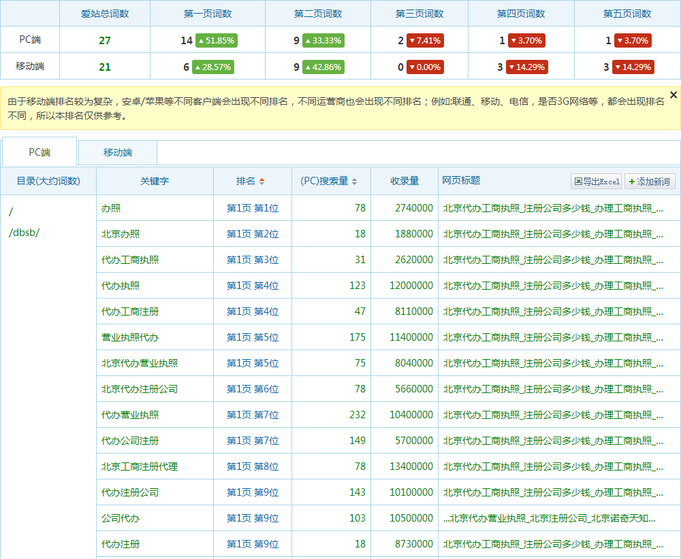The width and height of the screenshot is (681, 559).
Task: Open the keyword 办照 link
Action: (x=111, y=208)
